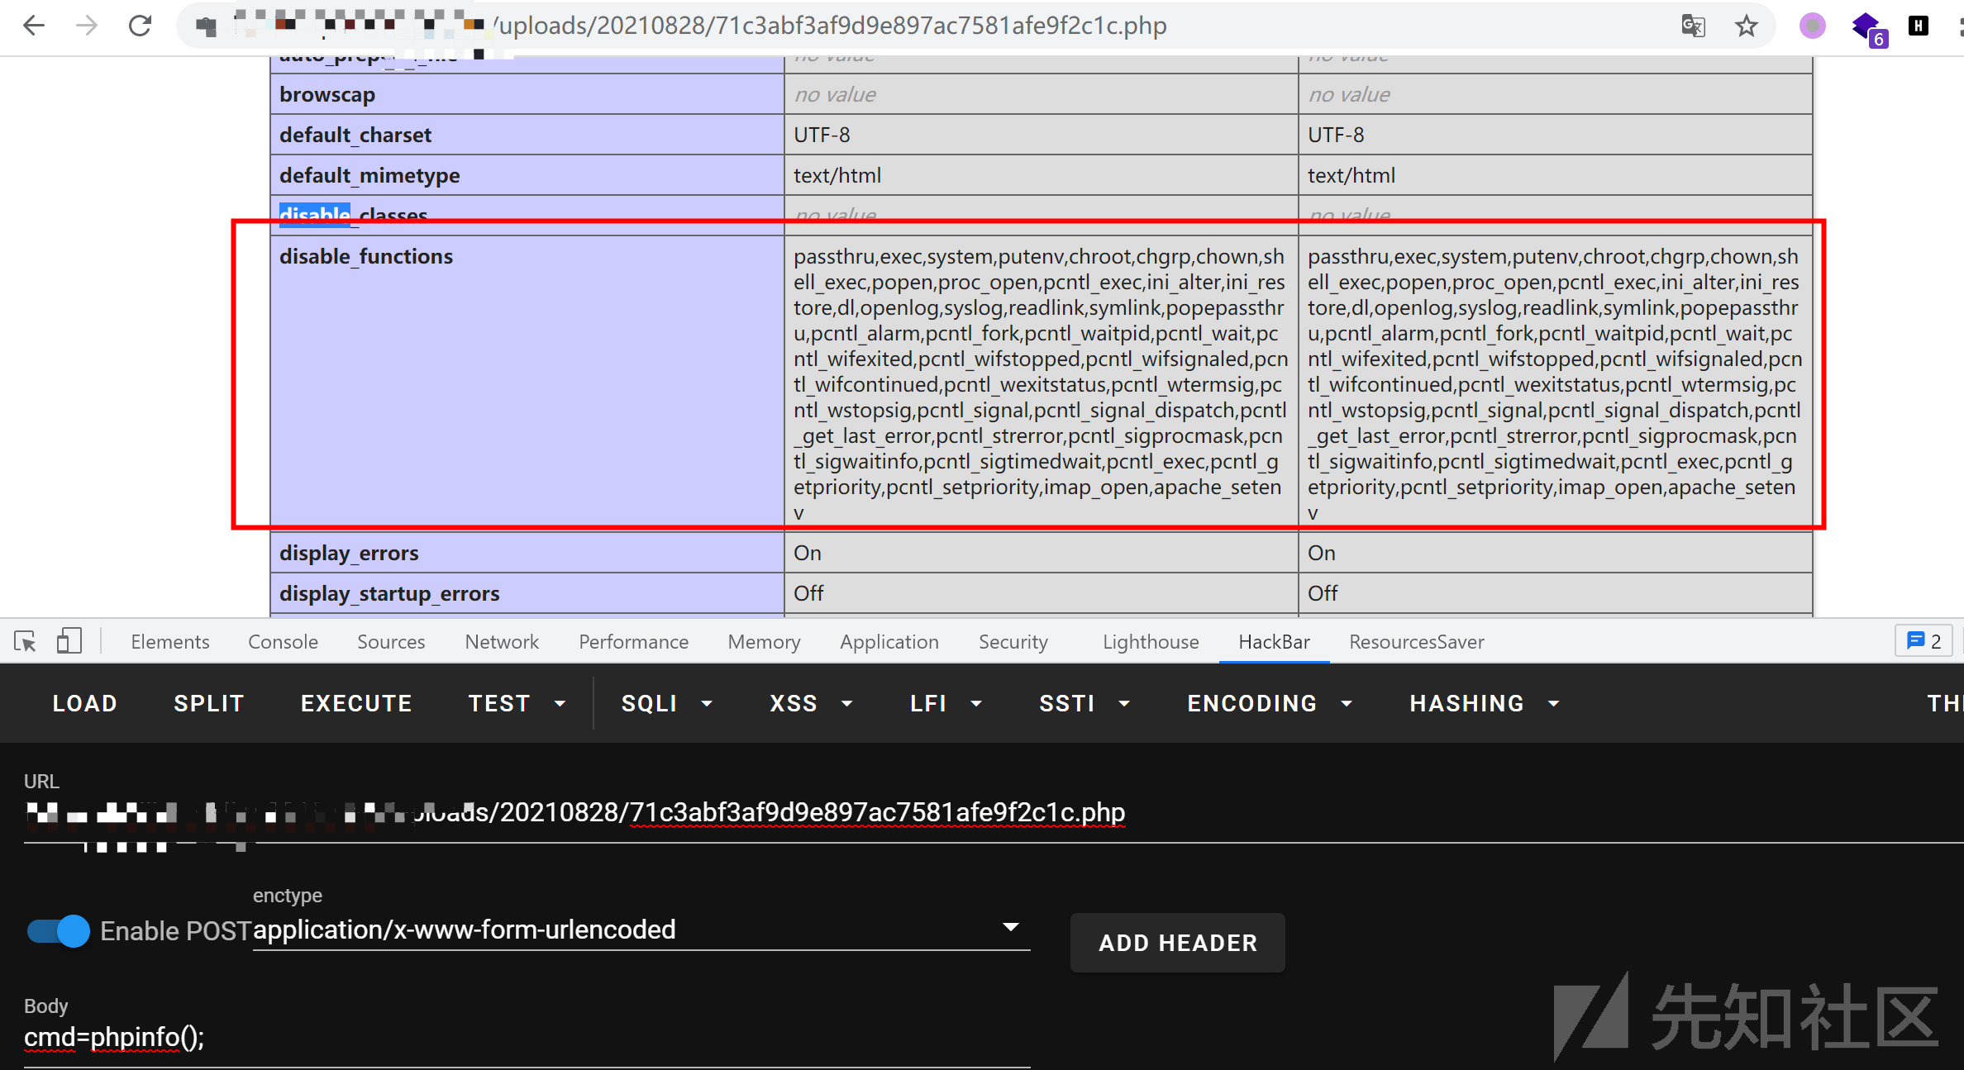Viewport: 1964px width, 1070px height.
Task: Expand the ENCODING dropdown menu
Action: coord(1269,703)
